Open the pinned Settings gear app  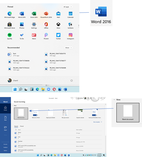pos(34,25)
